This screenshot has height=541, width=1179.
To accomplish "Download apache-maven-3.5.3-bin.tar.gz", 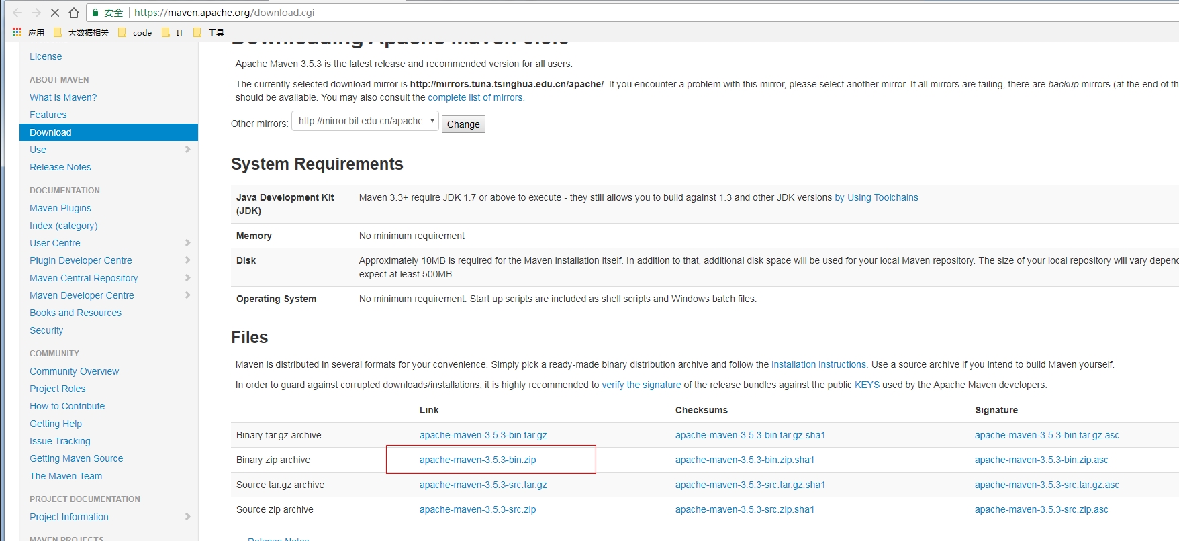I will (483, 435).
